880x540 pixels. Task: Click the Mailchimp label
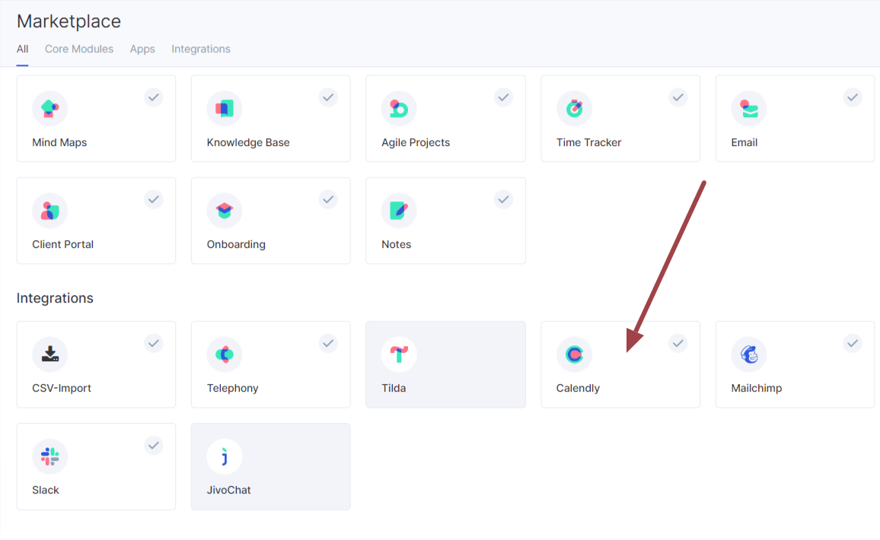tap(757, 388)
